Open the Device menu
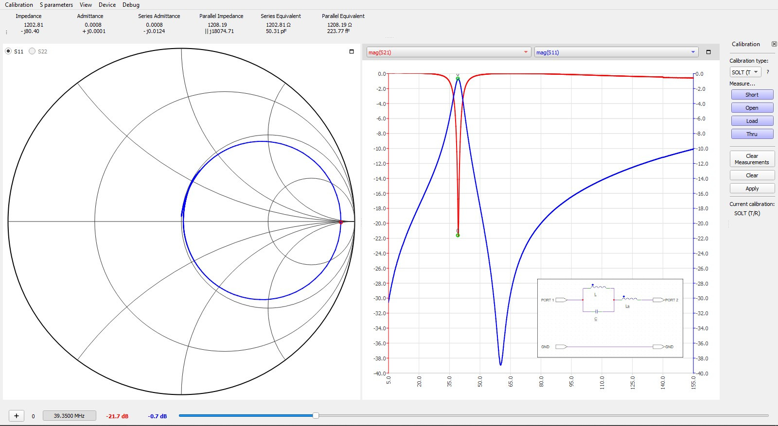 coord(107,5)
